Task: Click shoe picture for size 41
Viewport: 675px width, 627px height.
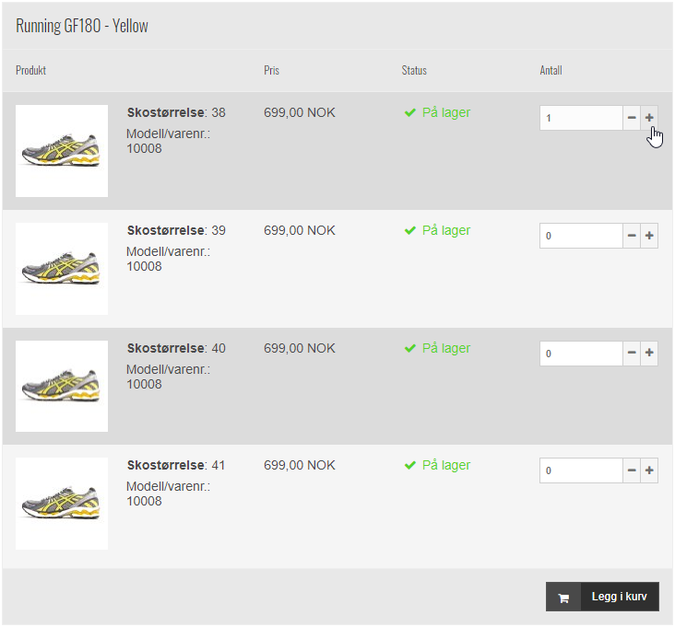Action: 62,504
